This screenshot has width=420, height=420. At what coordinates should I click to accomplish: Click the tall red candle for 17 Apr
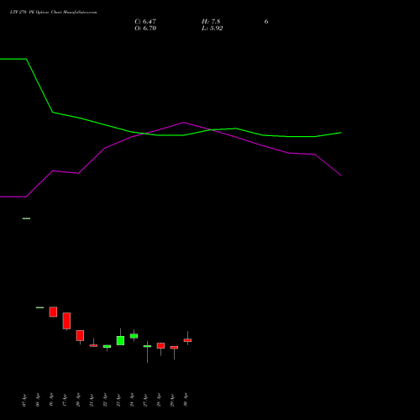[66, 321]
